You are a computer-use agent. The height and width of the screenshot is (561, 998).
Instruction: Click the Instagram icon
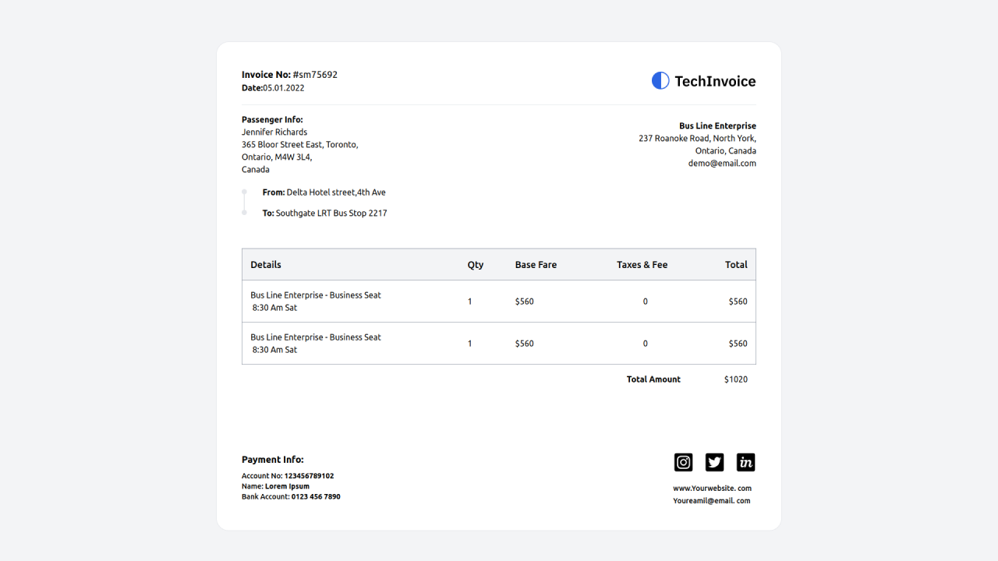[x=683, y=462]
